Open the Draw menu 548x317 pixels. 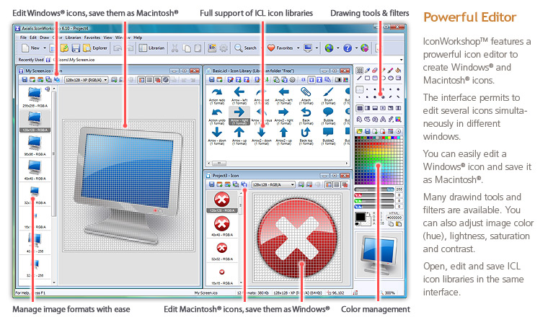coord(45,37)
